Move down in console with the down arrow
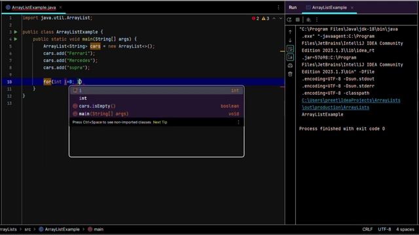The height and width of the screenshot is (235, 419). pos(290,40)
